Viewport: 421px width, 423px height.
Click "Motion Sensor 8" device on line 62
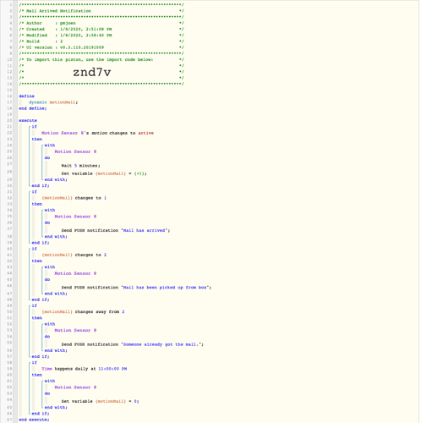pyautogui.click(x=75, y=387)
